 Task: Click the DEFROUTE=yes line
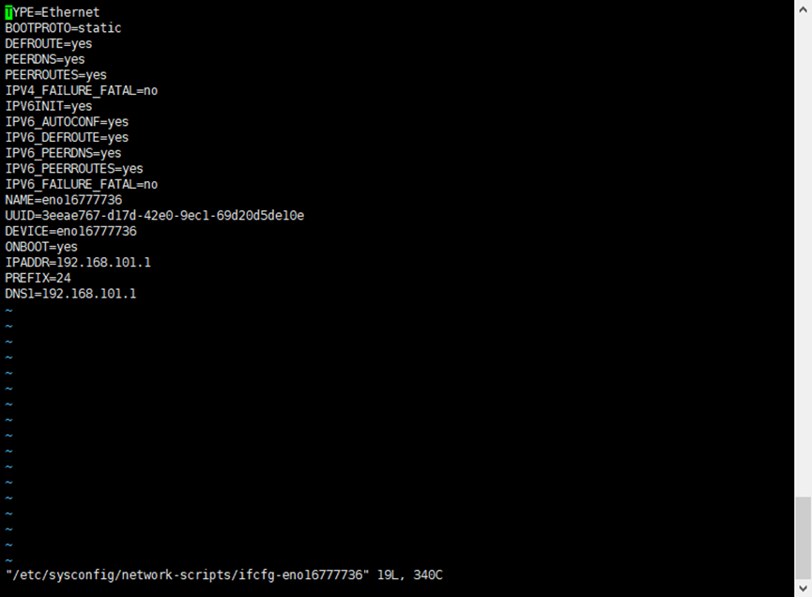49,43
